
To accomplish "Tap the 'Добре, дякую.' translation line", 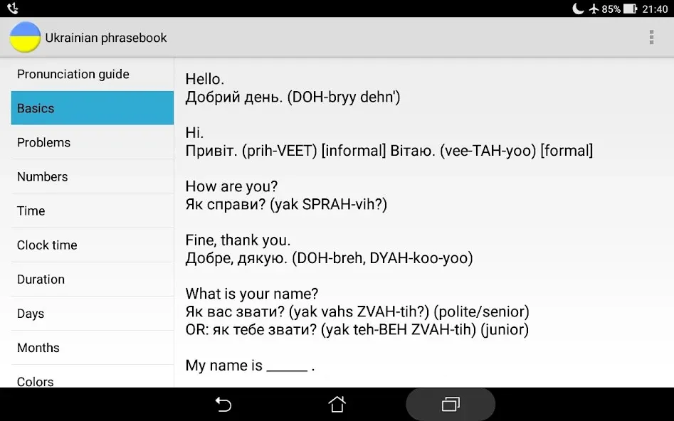I will (330, 258).
